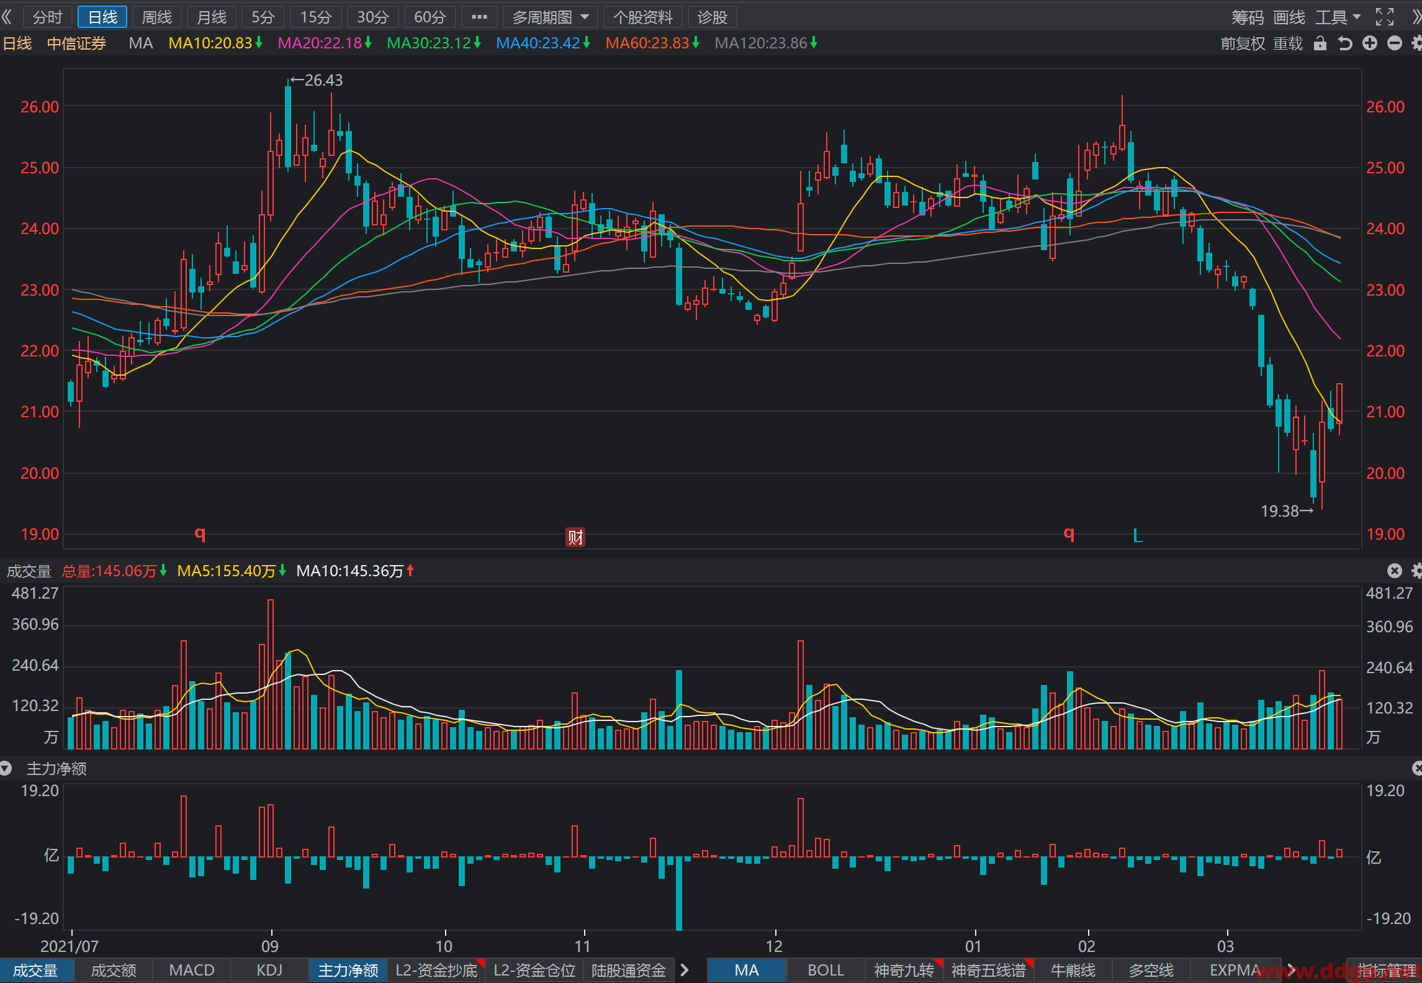The image size is (1422, 983).
Task: Click the MA10 yellow legend label
Action: click(215, 43)
